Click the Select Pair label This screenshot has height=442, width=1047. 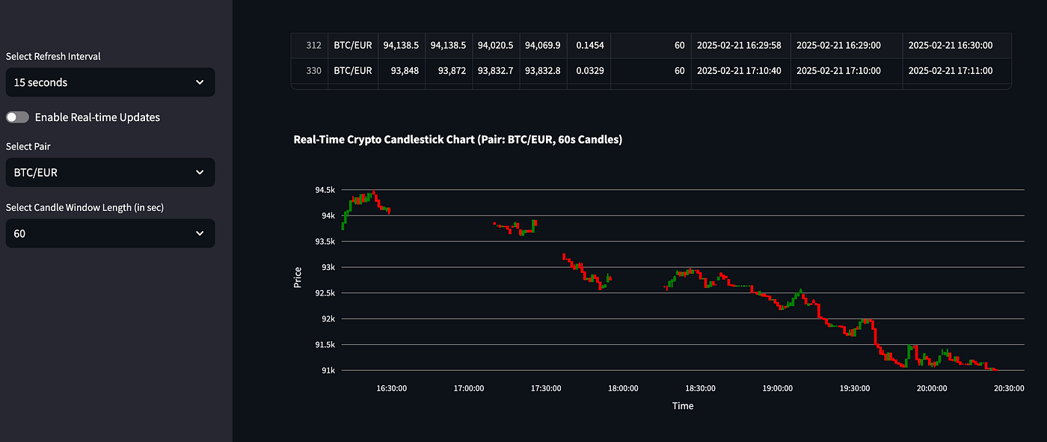tap(28, 147)
